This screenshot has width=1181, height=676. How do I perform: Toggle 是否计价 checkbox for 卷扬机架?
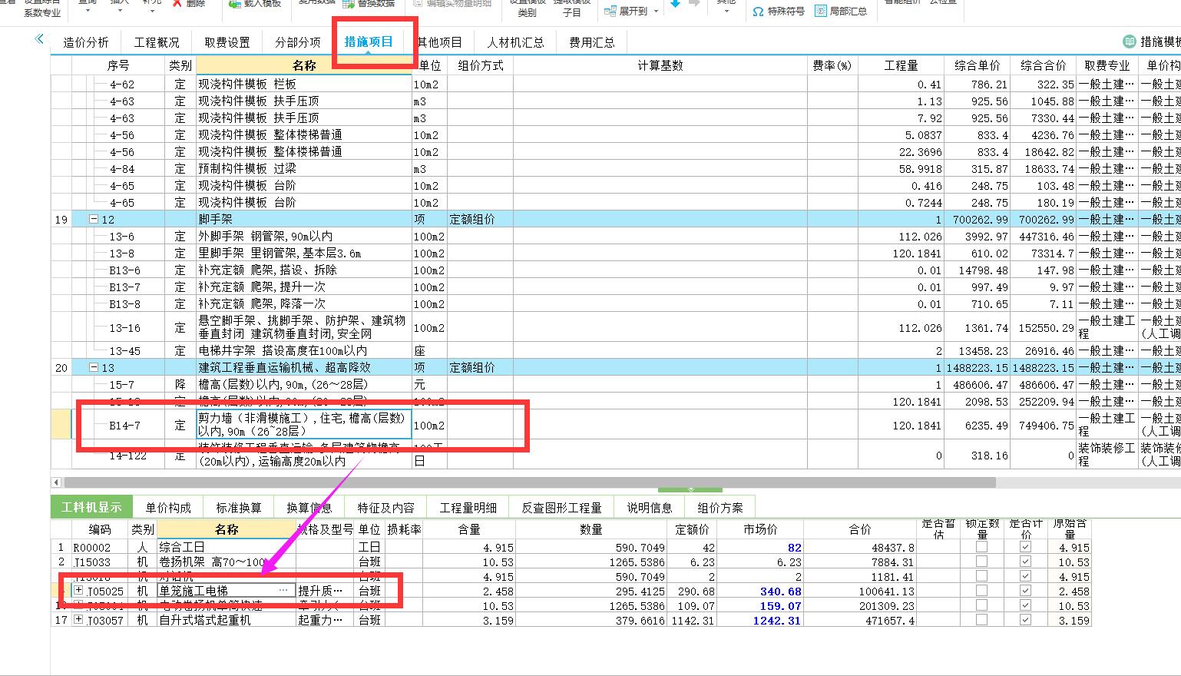tap(1025, 562)
